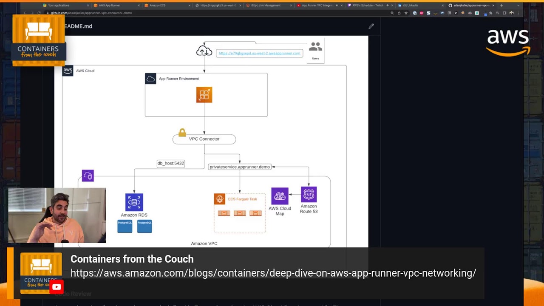Click the internet cloud gateway icon
The width and height of the screenshot is (544, 306).
point(204,51)
